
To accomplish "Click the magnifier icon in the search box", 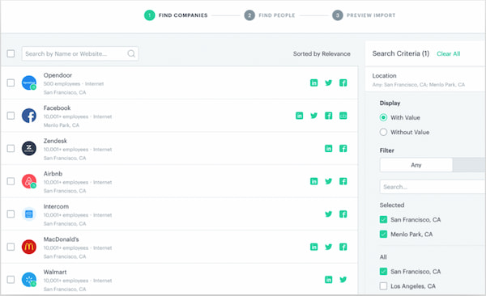I will pyautogui.click(x=131, y=53).
